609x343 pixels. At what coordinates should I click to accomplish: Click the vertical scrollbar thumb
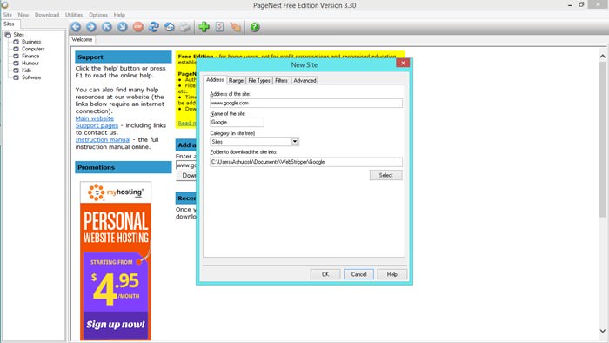pyautogui.click(x=602, y=139)
